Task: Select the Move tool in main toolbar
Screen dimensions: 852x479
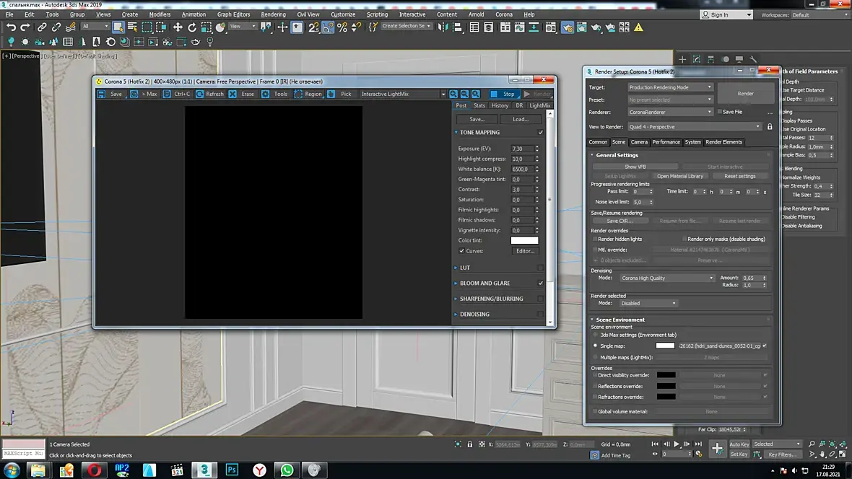Action: 178,27
